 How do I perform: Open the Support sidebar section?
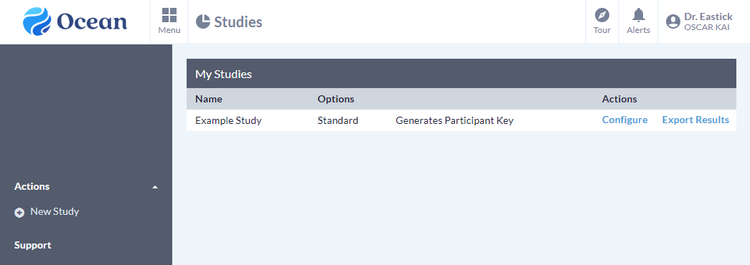pyautogui.click(x=32, y=245)
